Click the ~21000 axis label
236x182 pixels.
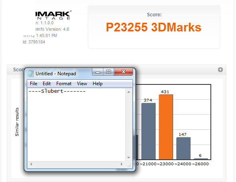148,164
